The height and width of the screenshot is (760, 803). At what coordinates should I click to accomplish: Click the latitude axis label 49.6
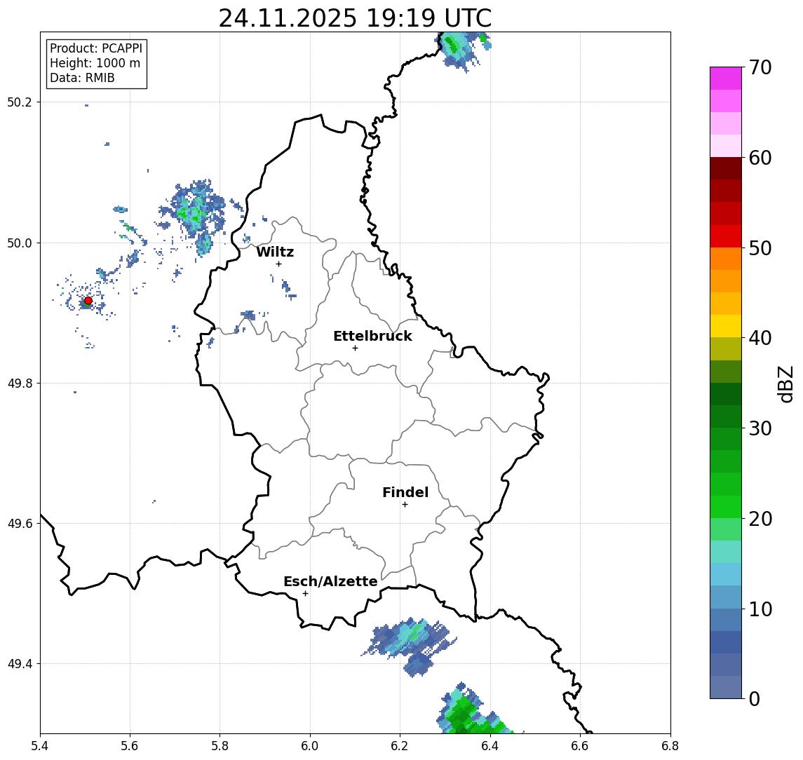(19, 524)
